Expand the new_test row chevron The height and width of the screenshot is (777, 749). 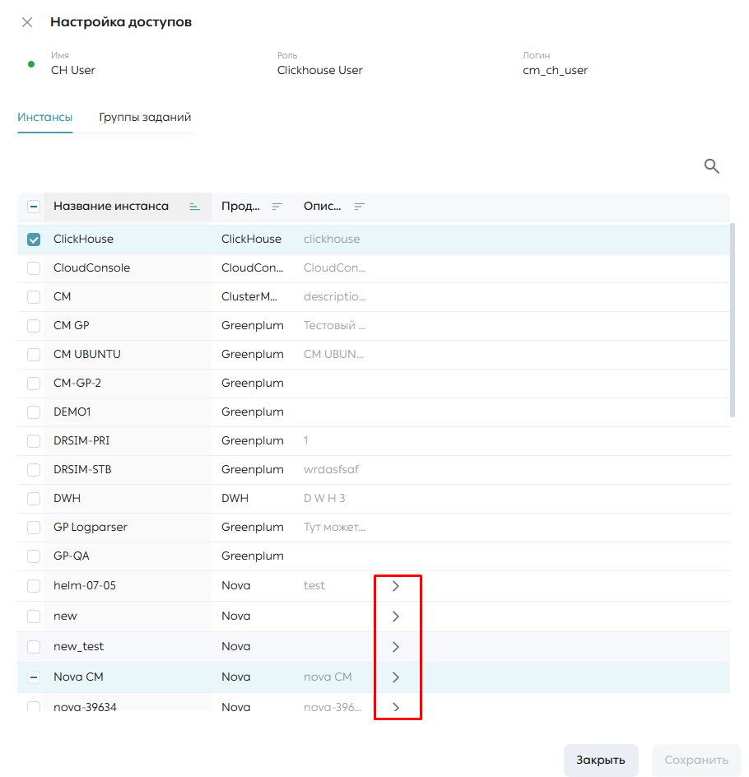click(x=395, y=647)
